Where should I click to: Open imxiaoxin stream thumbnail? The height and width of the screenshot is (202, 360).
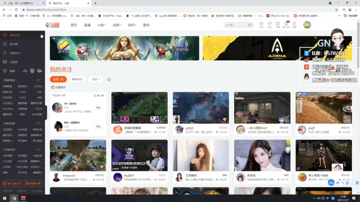click(78, 155)
